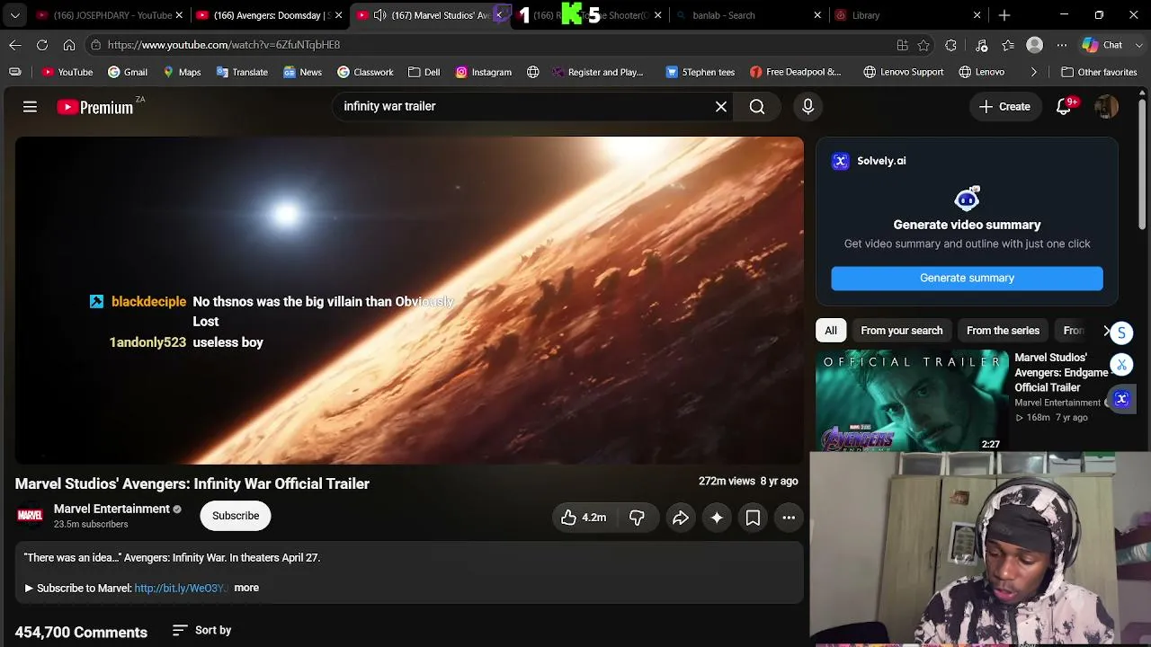Show more filter chips with arrow
The image size is (1151, 647).
1107,331
